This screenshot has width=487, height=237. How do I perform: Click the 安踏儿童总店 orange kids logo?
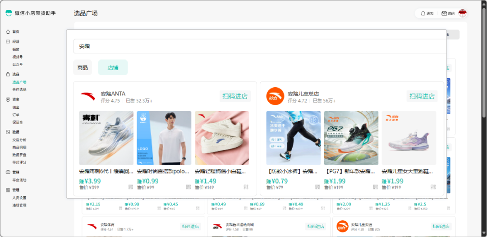point(275,96)
